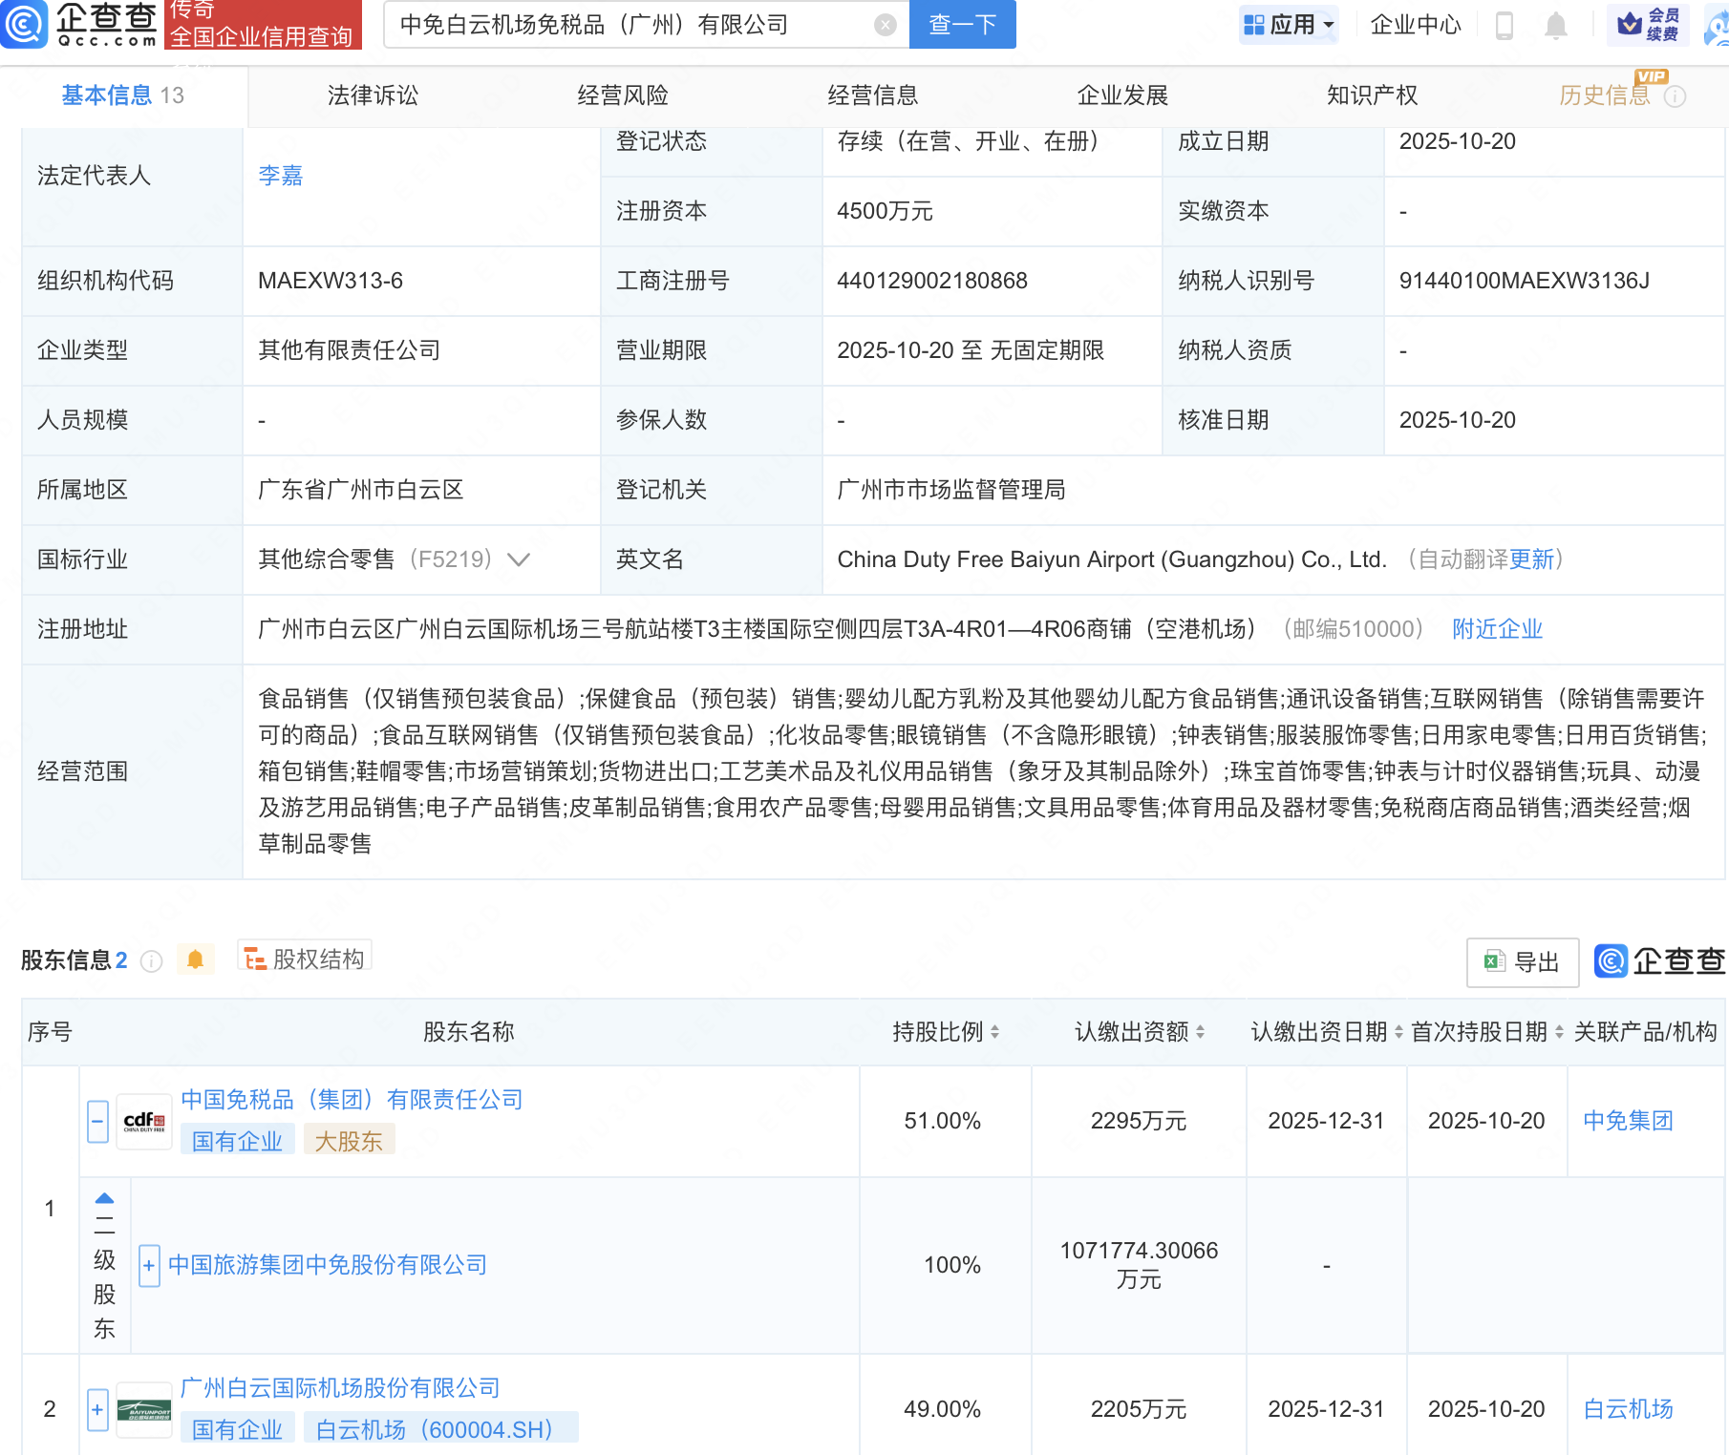Click the Qcc.com logo icon
1729x1455 pixels.
click(x=25, y=24)
